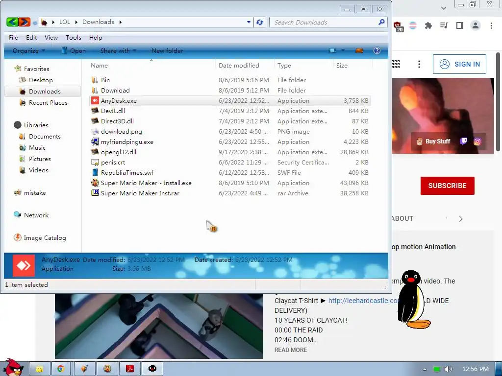Toggle the preview pane icon
The width and height of the screenshot is (502, 376).
359,50
